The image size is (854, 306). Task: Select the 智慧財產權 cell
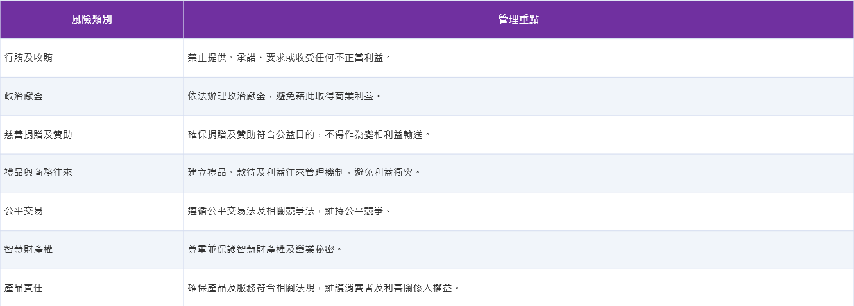(x=92, y=250)
